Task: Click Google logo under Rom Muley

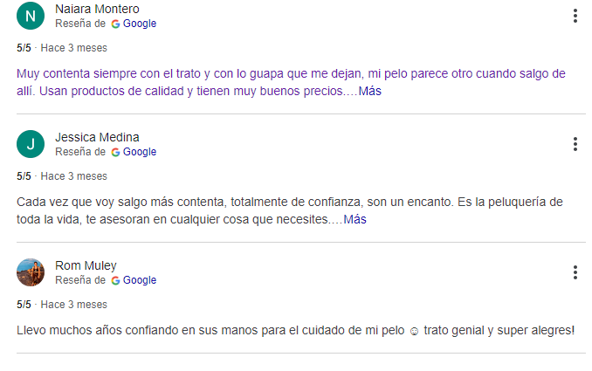Action: pos(115,281)
